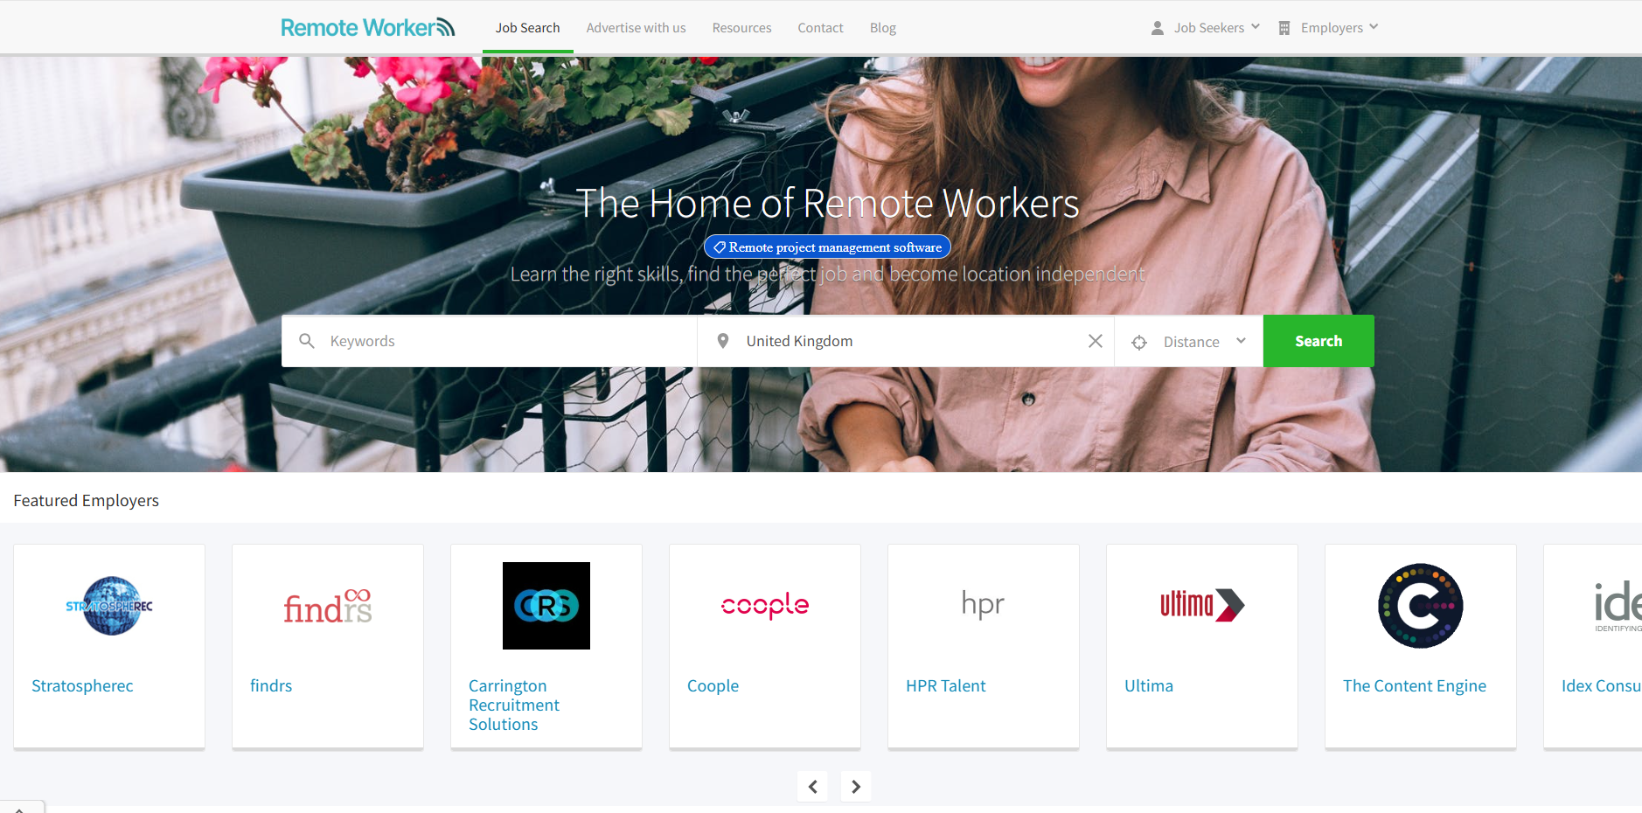1642x813 pixels.
Task: Click the location pin icon
Action: [x=722, y=341]
